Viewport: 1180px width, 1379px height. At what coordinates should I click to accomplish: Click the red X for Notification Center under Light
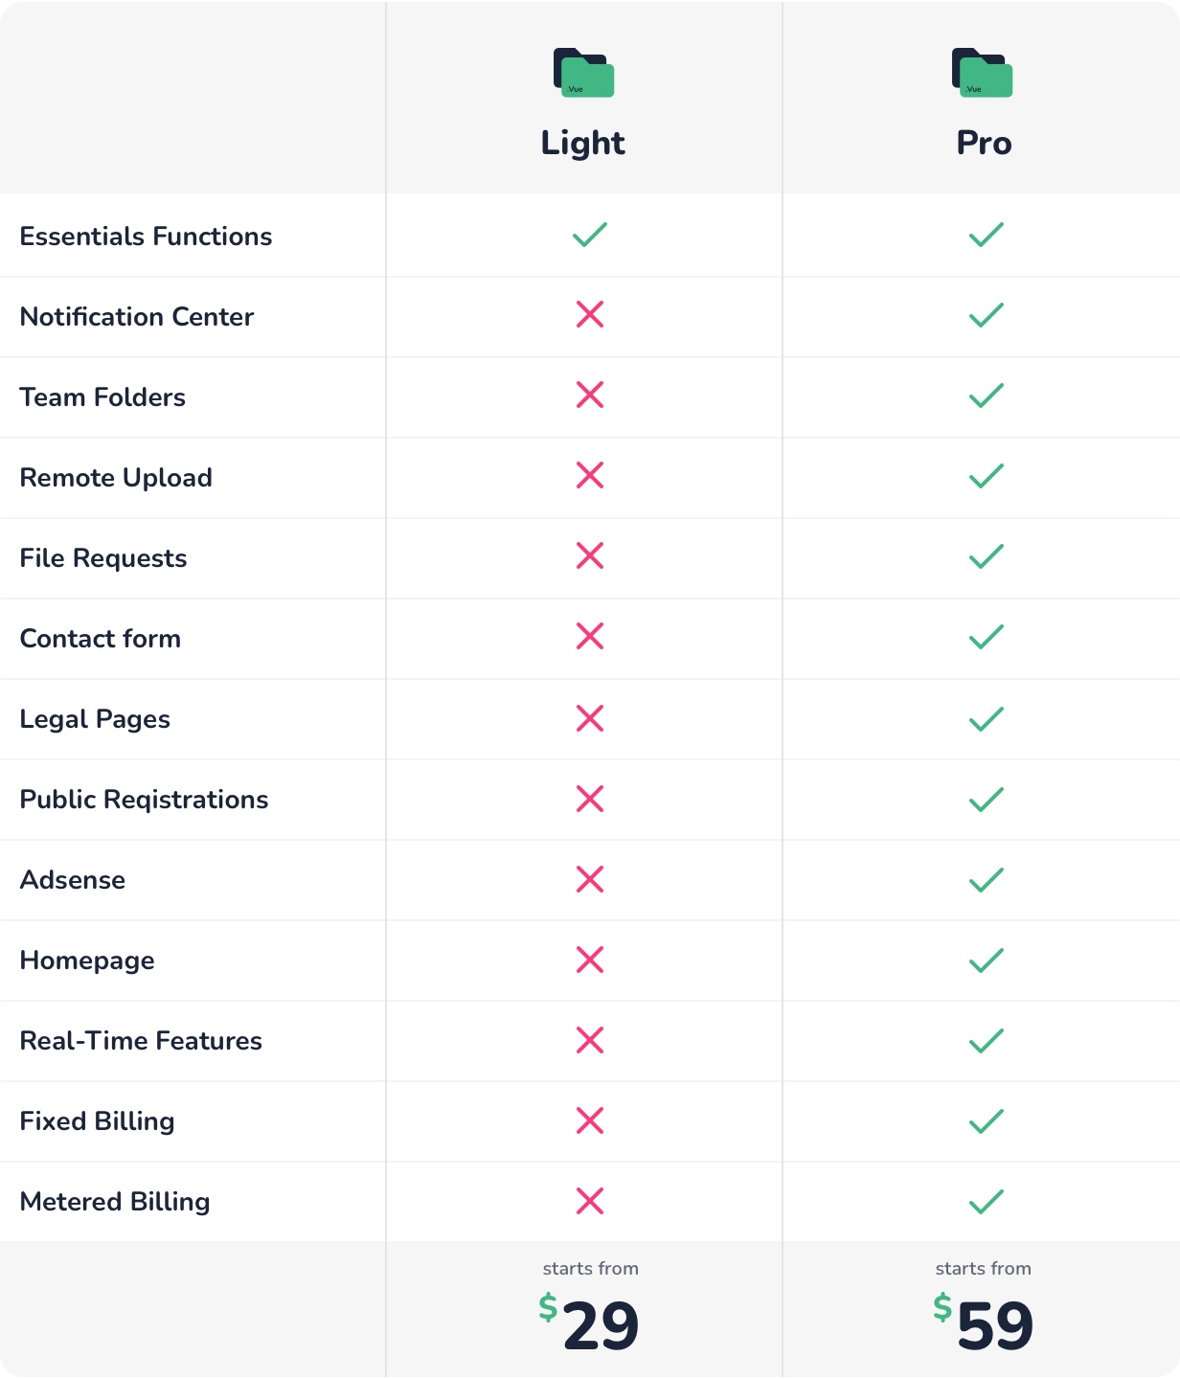[x=590, y=314]
